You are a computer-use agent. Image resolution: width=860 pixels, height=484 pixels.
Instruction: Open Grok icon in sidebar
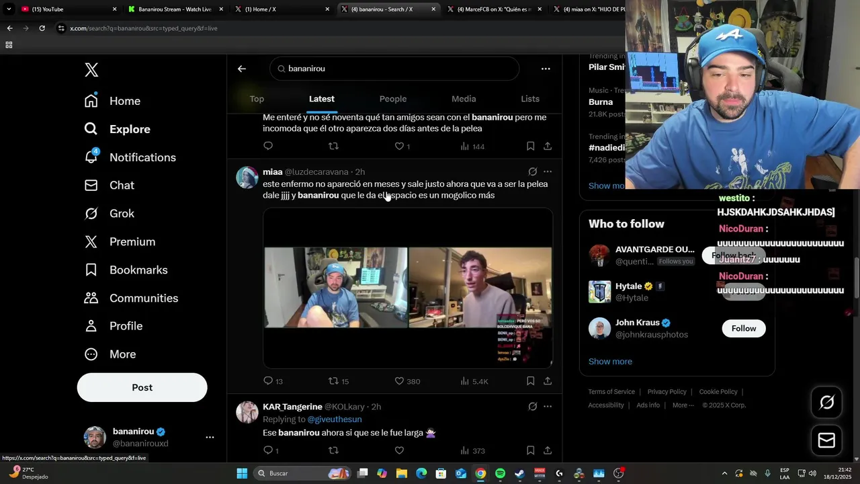91,214
